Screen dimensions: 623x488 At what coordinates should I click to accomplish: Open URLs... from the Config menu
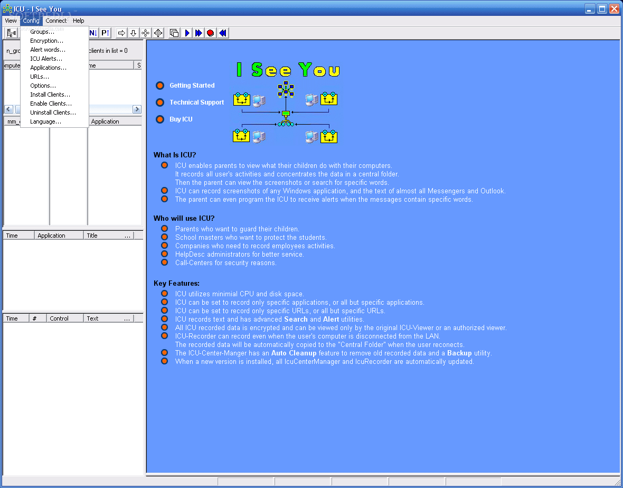tap(54, 77)
